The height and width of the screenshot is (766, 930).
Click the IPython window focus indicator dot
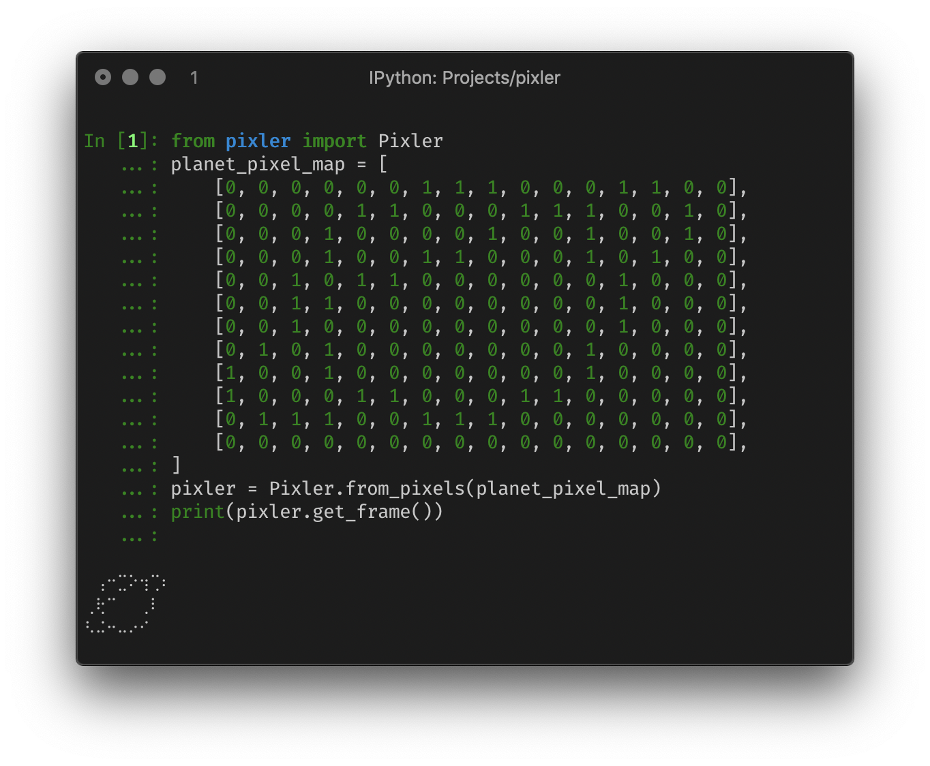[103, 77]
